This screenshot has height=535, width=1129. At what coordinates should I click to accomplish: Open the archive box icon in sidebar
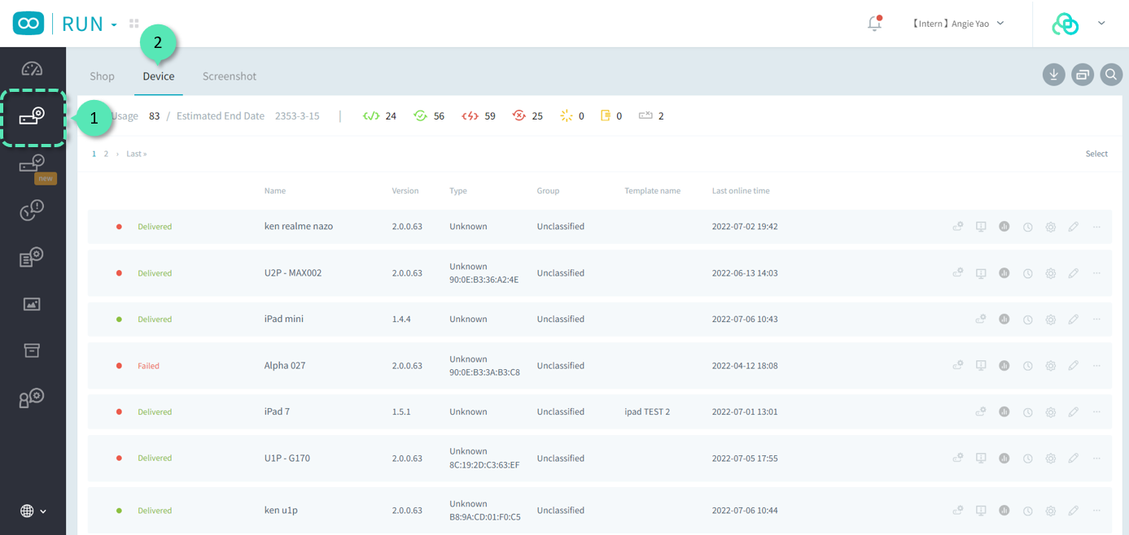pos(32,350)
